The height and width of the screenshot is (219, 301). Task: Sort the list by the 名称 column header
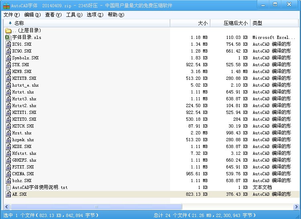pos(87,23)
